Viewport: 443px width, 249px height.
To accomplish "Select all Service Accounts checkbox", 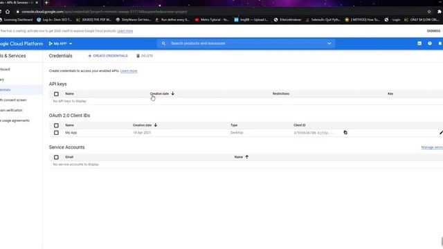I will coord(56,157).
